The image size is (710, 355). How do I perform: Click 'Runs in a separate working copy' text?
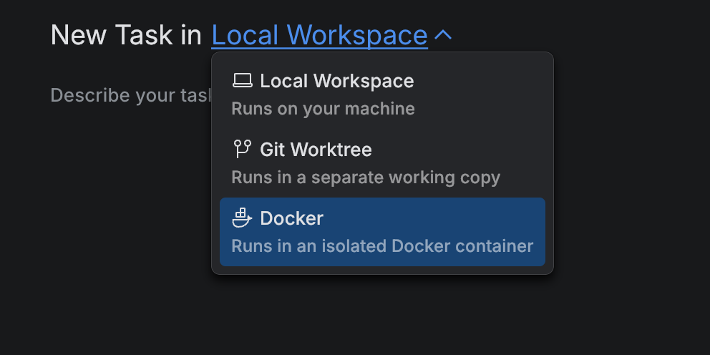(366, 177)
